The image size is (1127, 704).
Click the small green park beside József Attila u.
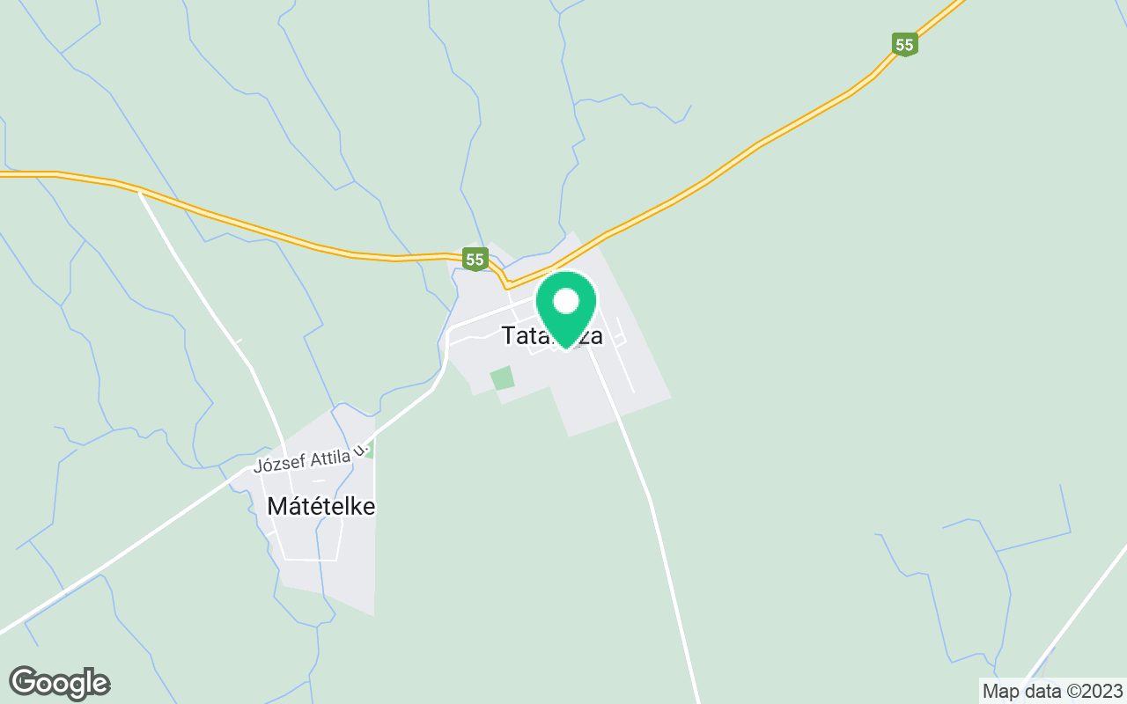coord(369,449)
